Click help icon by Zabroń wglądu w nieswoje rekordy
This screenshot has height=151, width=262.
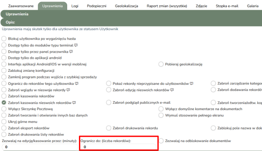click(68, 90)
